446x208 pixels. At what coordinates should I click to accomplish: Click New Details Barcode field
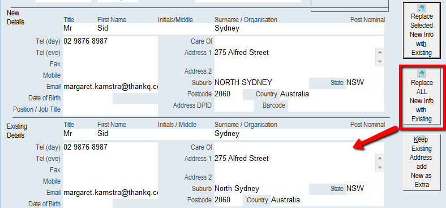(336, 106)
